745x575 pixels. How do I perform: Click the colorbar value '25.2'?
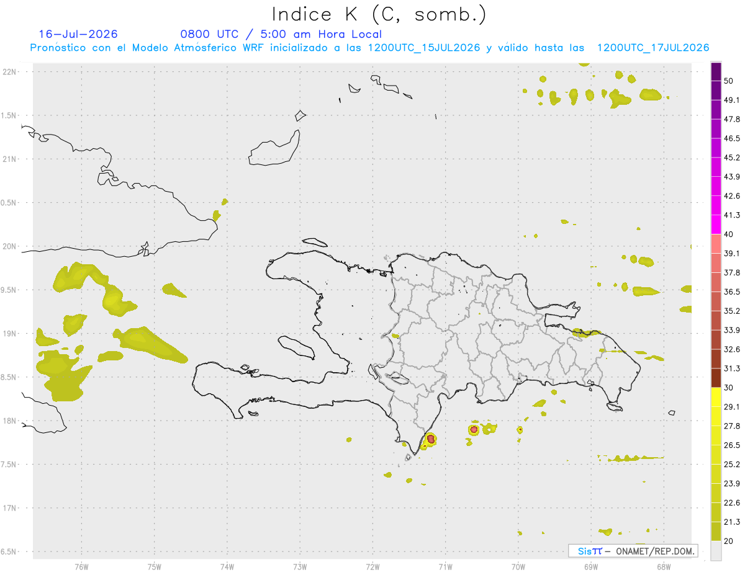tap(732, 465)
